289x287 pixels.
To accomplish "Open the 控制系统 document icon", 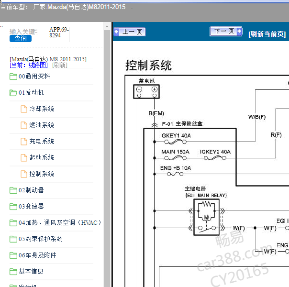I will (24, 174).
